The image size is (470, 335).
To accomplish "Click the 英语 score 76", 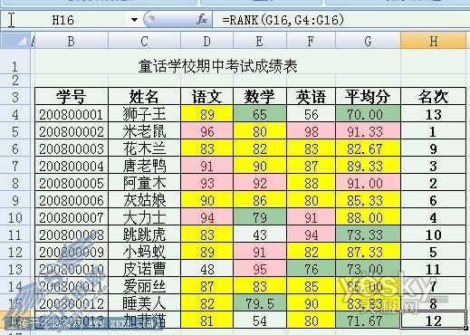I will [311, 269].
